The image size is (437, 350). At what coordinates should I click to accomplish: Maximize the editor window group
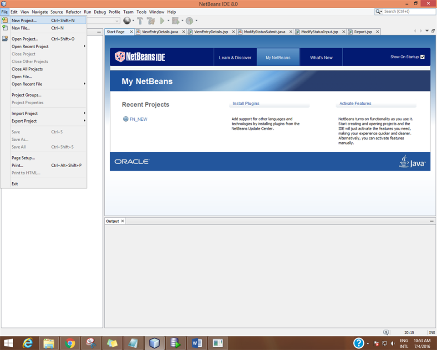[x=433, y=31]
